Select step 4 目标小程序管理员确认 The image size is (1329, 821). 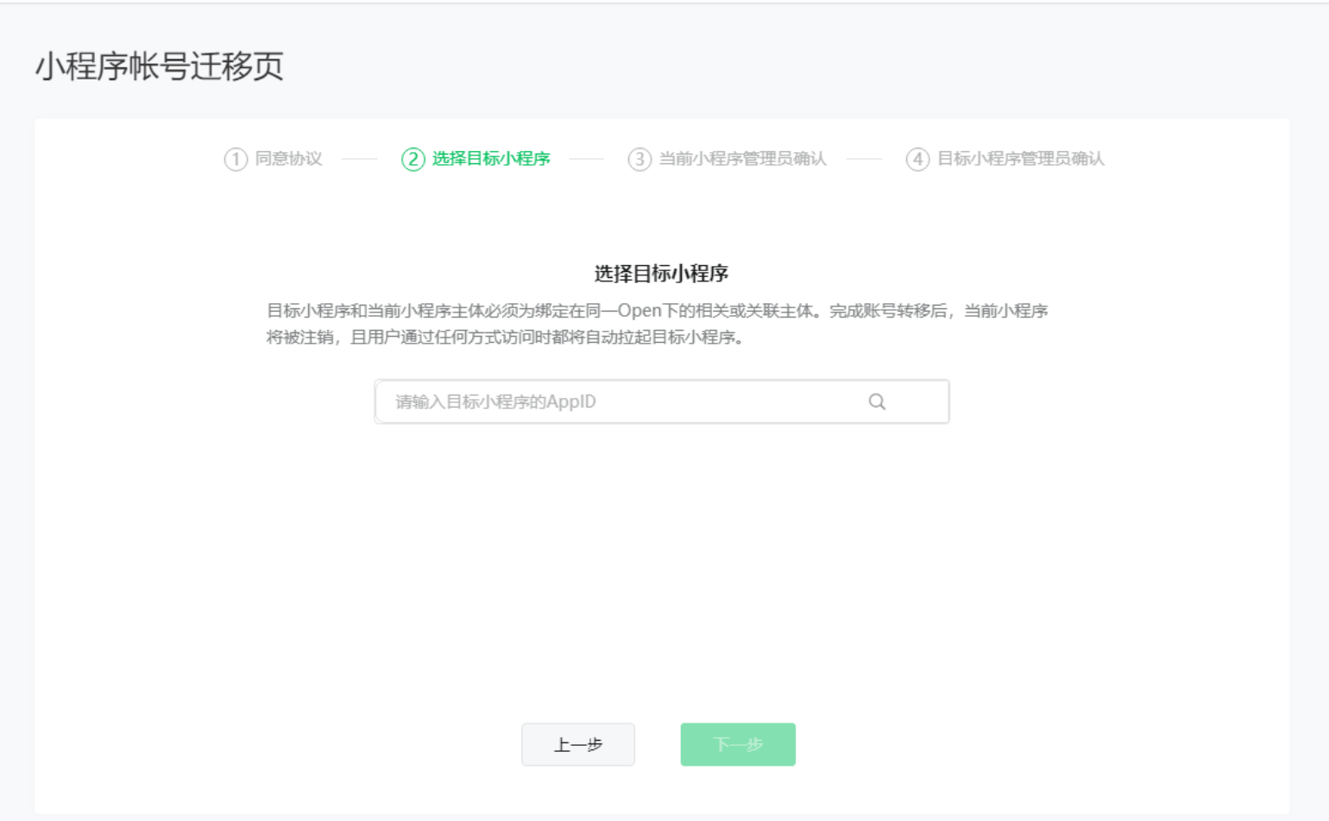[1005, 159]
